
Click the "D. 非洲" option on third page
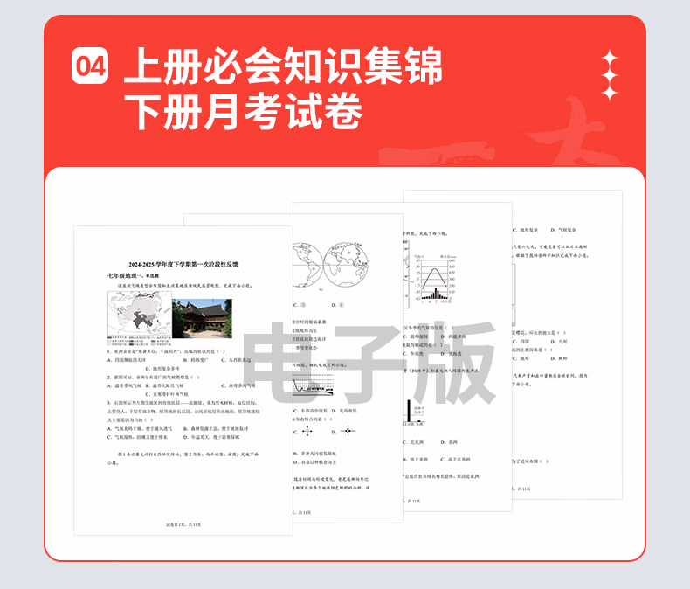coord(449,442)
